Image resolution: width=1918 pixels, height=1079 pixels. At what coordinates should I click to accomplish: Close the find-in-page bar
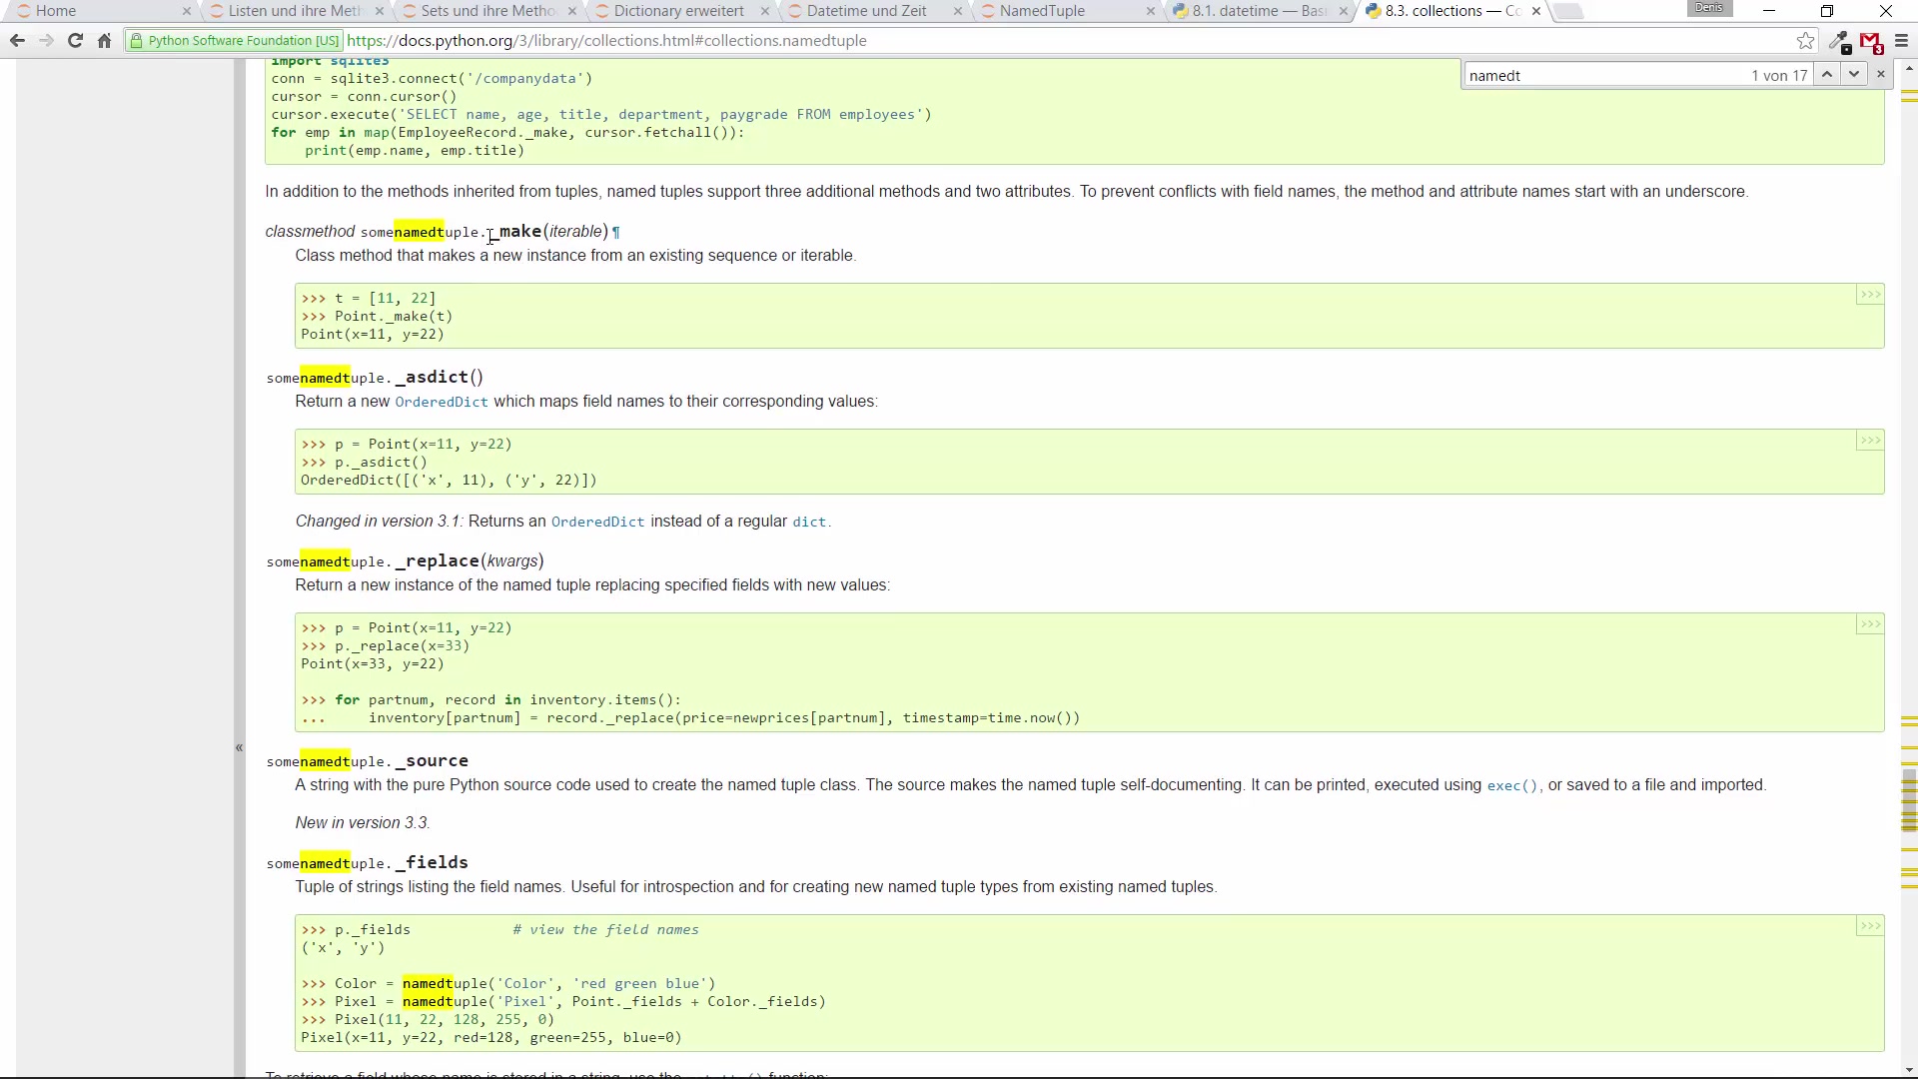(x=1881, y=75)
